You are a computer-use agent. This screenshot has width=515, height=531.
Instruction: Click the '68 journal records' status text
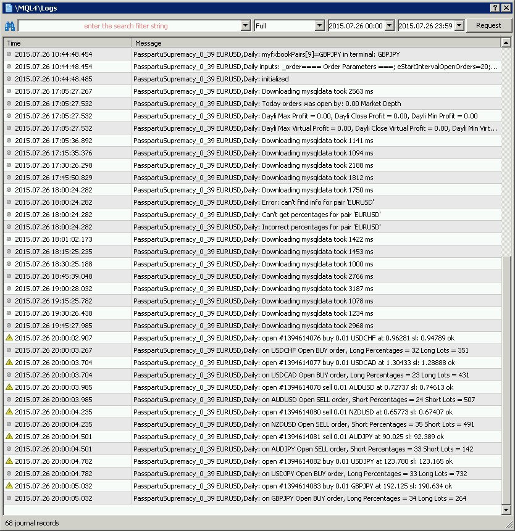(32, 523)
